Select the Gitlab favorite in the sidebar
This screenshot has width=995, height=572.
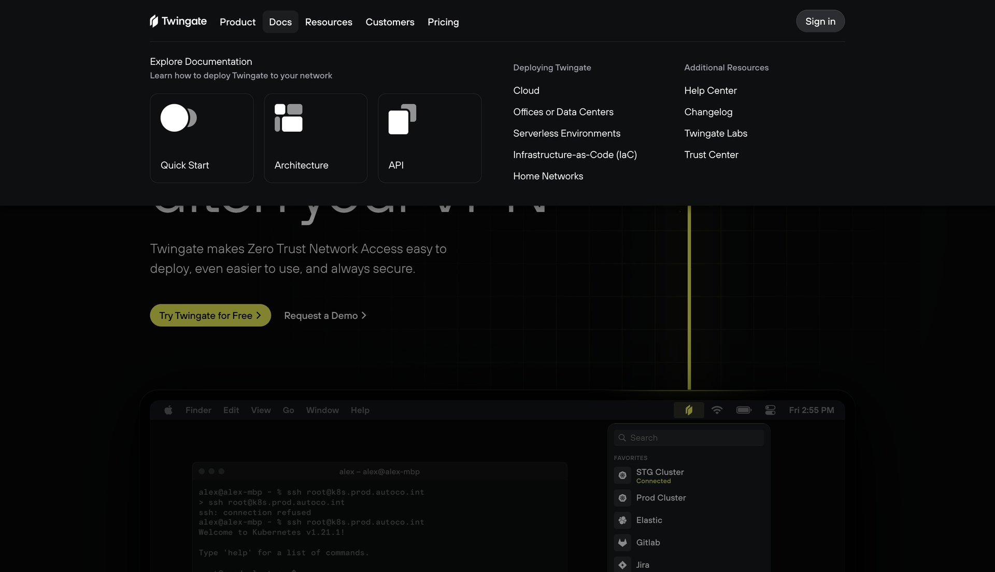(x=648, y=542)
